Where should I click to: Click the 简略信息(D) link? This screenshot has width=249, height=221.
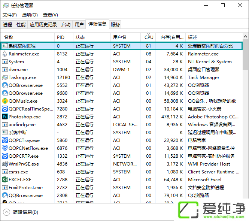tap(25, 212)
